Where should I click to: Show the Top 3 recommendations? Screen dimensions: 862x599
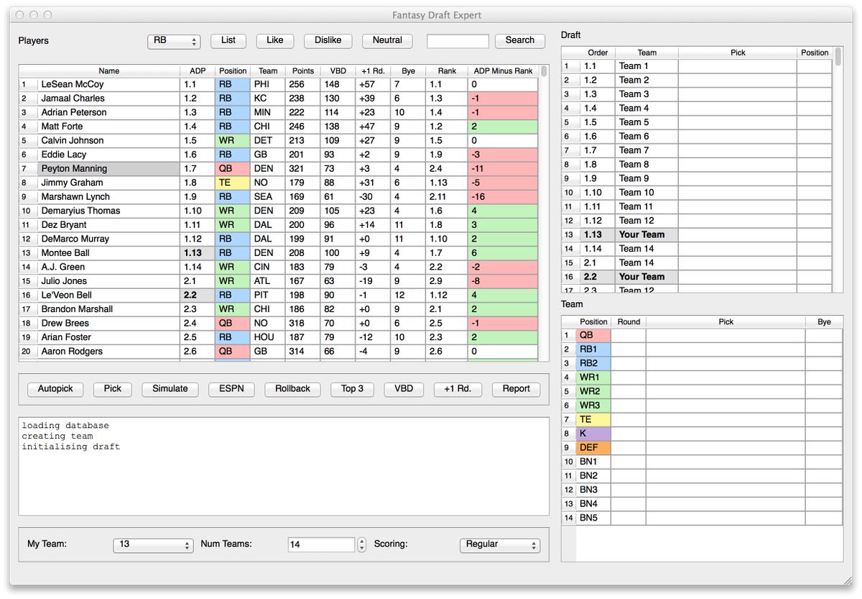[351, 388]
